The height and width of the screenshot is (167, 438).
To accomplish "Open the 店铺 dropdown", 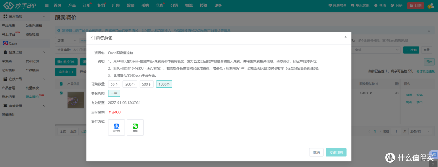I will point(67,41).
